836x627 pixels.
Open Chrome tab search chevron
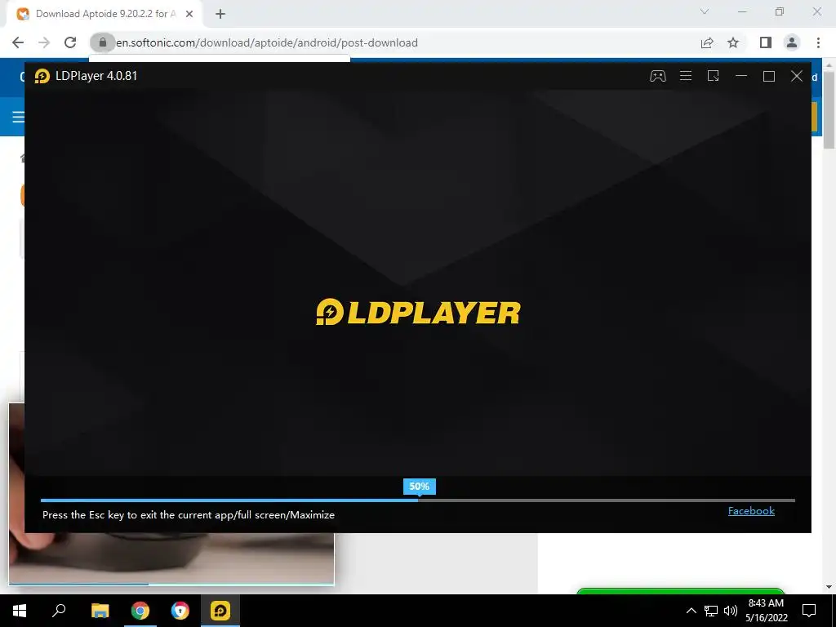pos(705,11)
